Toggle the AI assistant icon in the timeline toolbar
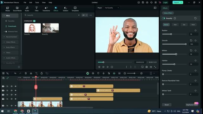This screenshot has width=203, height=114. [x=88, y=73]
